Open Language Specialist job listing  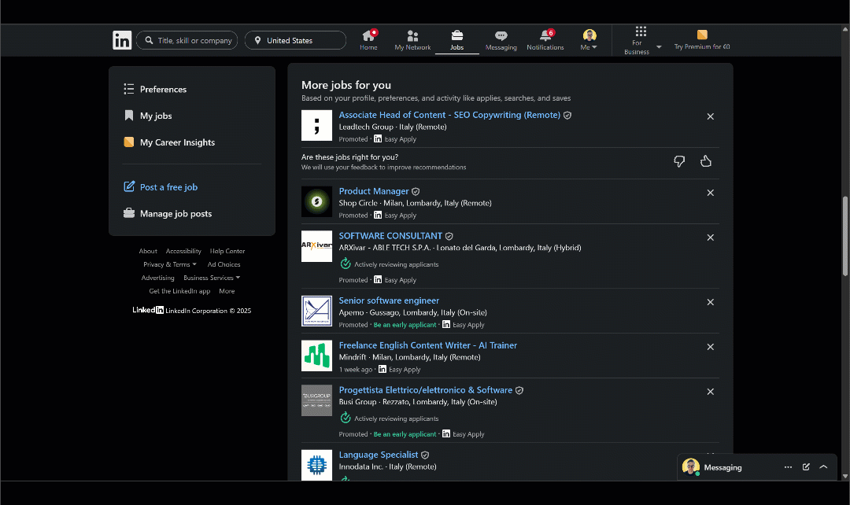[x=379, y=455]
